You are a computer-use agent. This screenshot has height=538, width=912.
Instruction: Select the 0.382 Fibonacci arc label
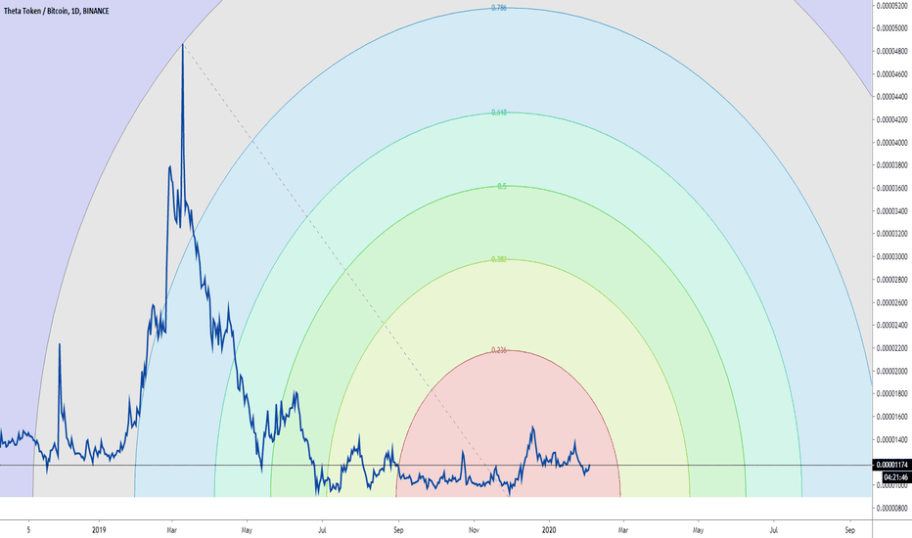pos(499,259)
